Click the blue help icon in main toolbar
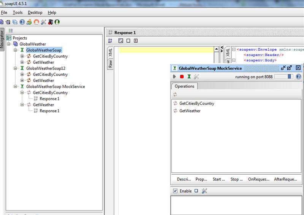 pos(22,22)
